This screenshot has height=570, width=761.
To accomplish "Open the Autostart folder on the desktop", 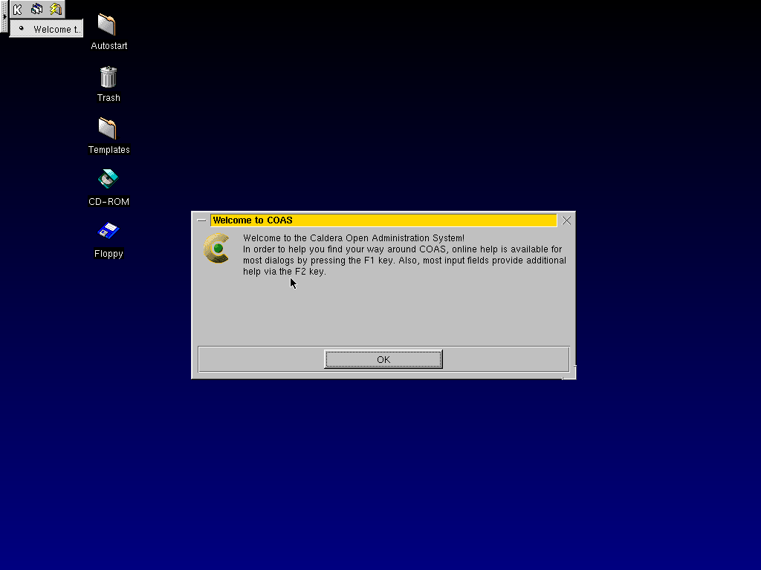I will (x=109, y=26).
